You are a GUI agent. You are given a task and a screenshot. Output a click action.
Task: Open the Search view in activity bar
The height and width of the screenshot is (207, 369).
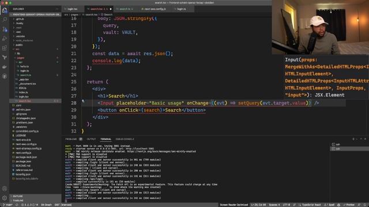point(5,20)
